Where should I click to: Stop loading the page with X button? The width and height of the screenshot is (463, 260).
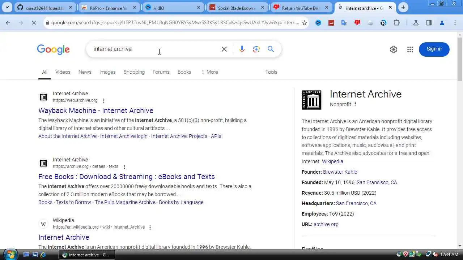pyautogui.click(x=33, y=23)
